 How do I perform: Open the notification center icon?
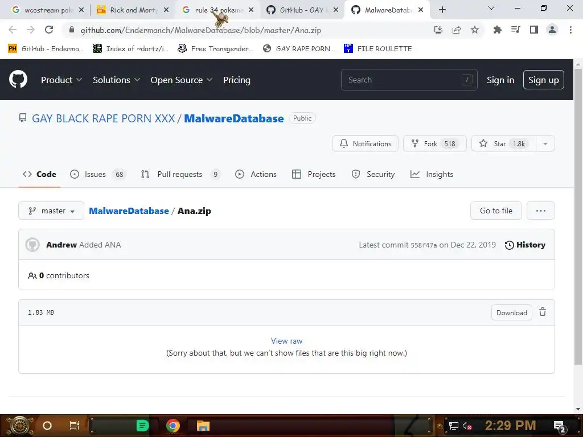point(560,426)
